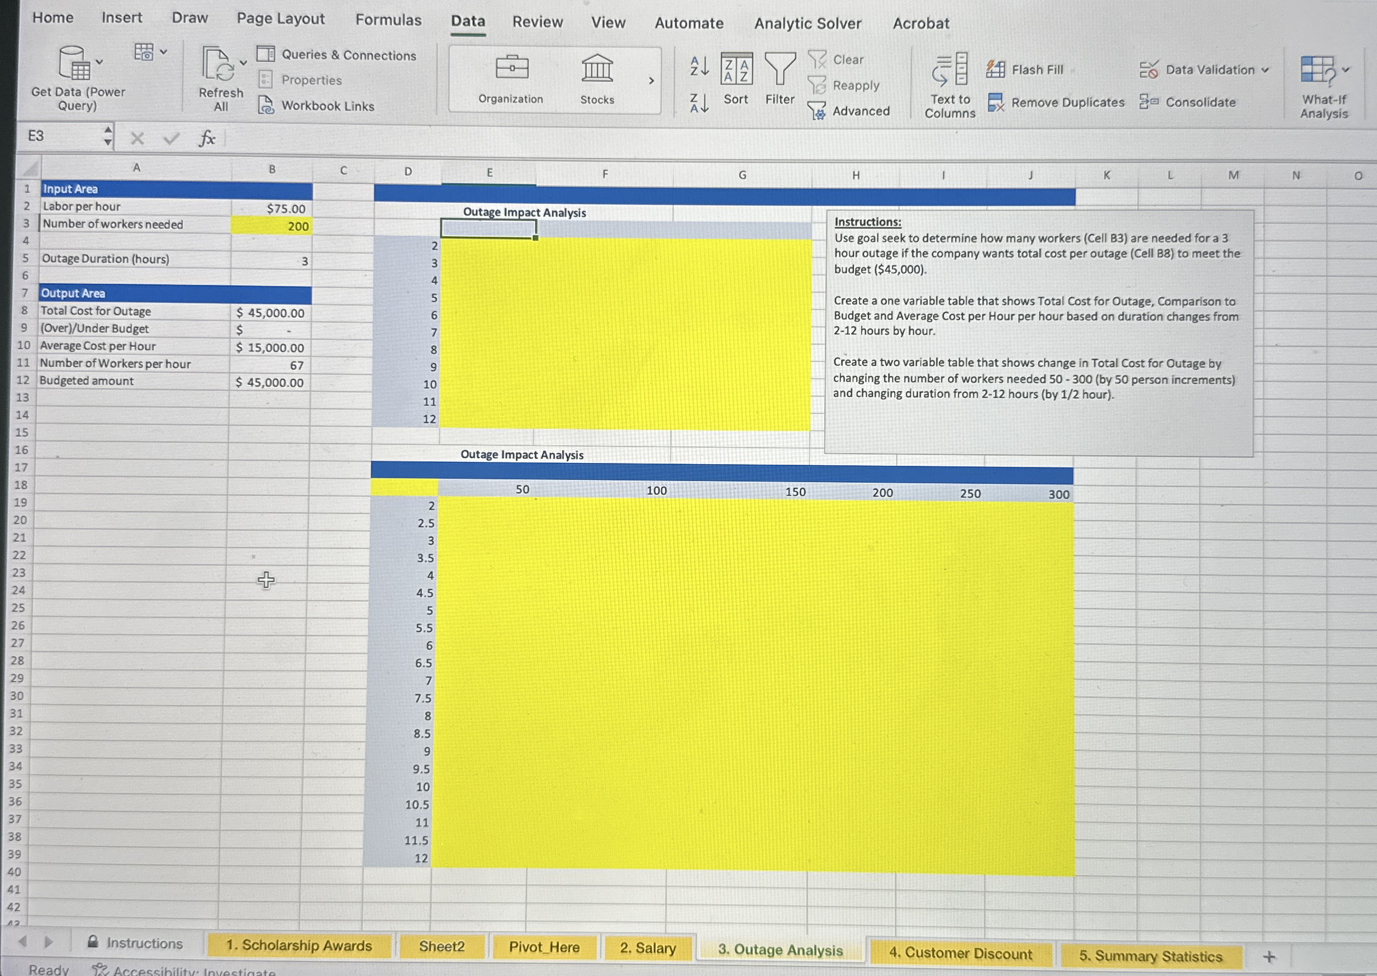Switch to the Formulas ribbon tab

pyautogui.click(x=388, y=20)
